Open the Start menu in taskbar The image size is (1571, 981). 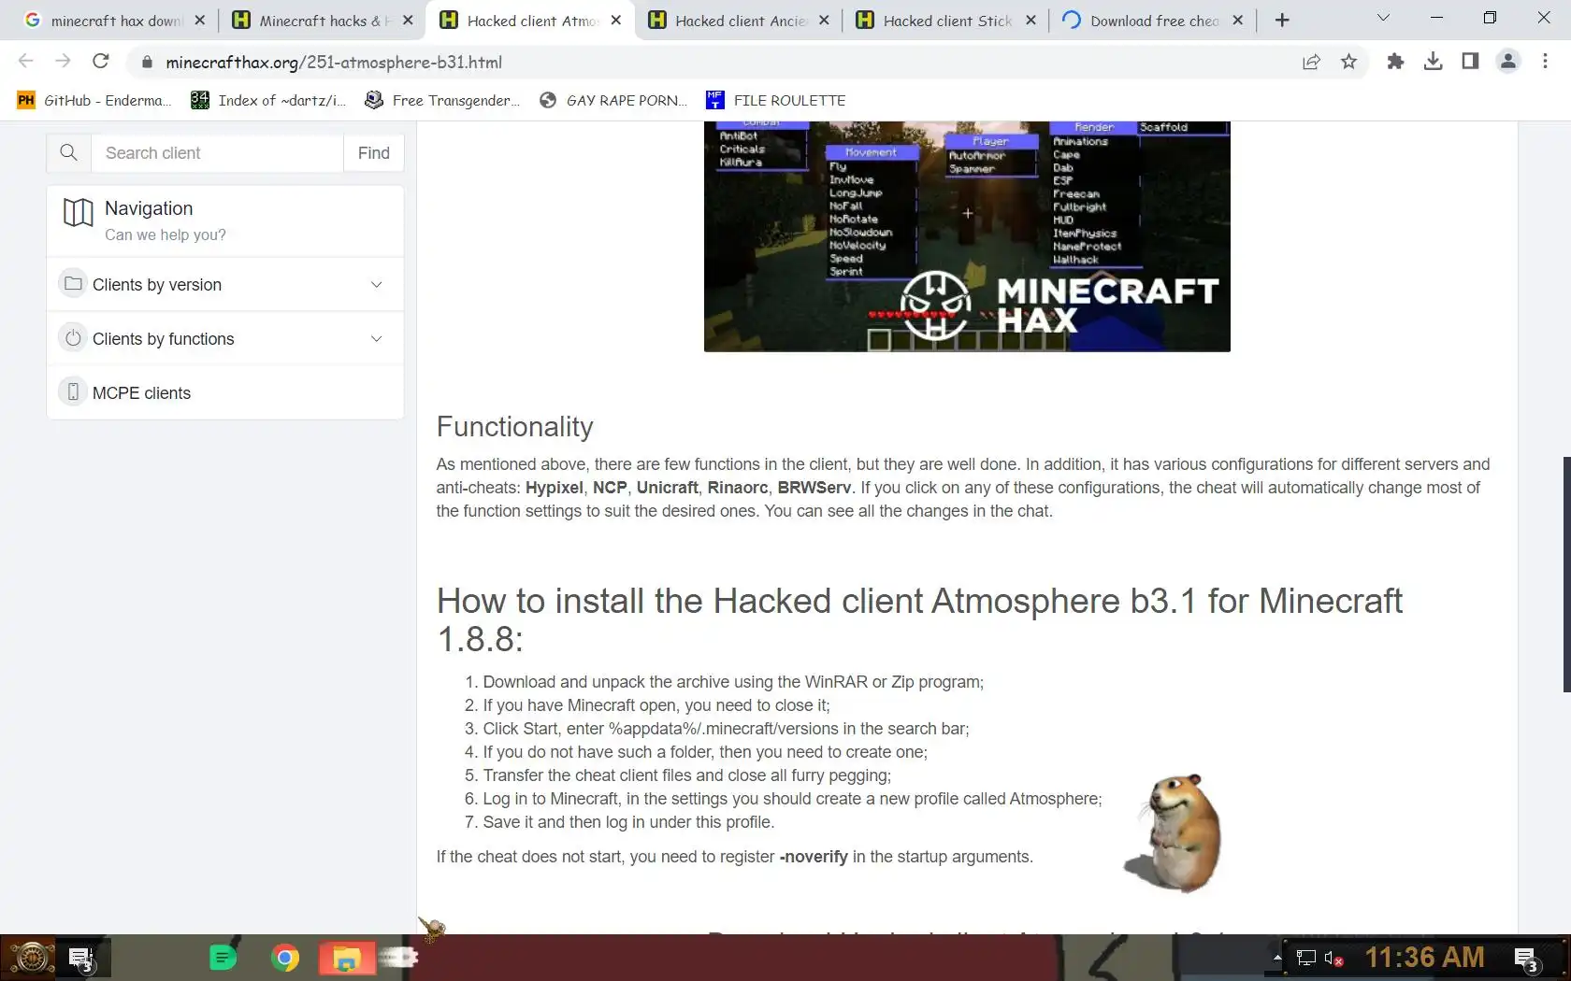(x=31, y=958)
